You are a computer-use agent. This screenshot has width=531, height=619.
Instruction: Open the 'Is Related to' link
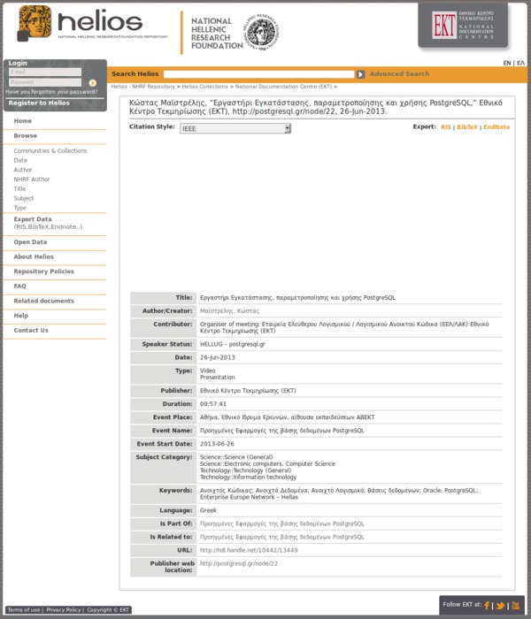pyautogui.click(x=282, y=538)
